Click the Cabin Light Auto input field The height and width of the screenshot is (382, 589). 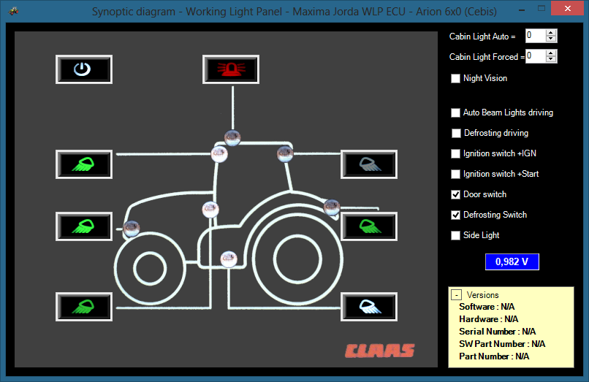click(x=536, y=36)
